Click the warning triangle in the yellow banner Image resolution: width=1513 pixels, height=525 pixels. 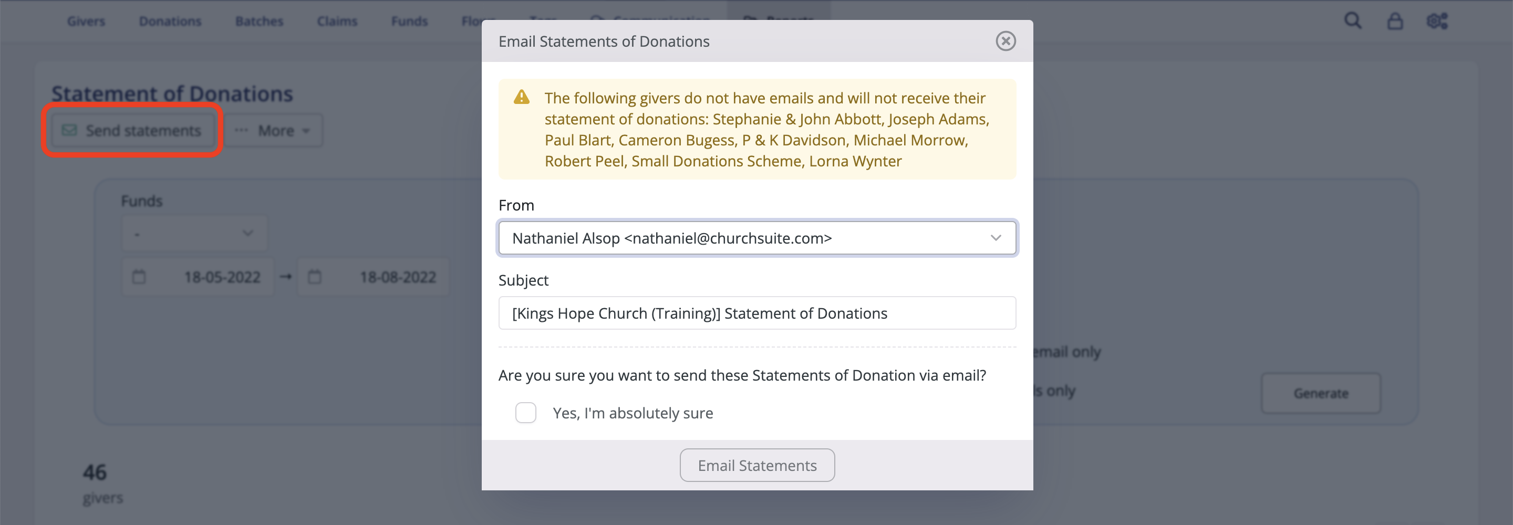point(521,98)
